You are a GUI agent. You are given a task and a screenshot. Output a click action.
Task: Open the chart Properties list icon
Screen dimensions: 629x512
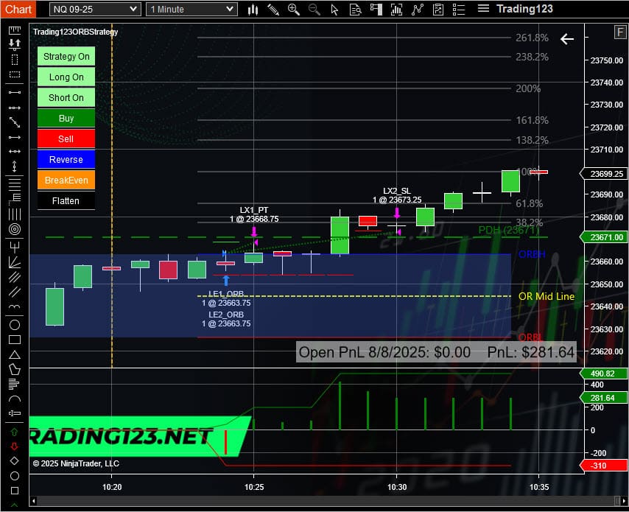tap(459, 10)
